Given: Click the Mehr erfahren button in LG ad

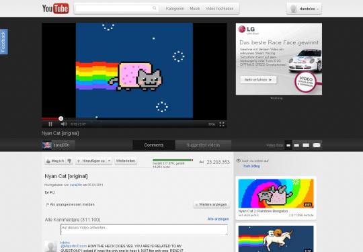Looking at the screenshot, I should click(258, 79).
